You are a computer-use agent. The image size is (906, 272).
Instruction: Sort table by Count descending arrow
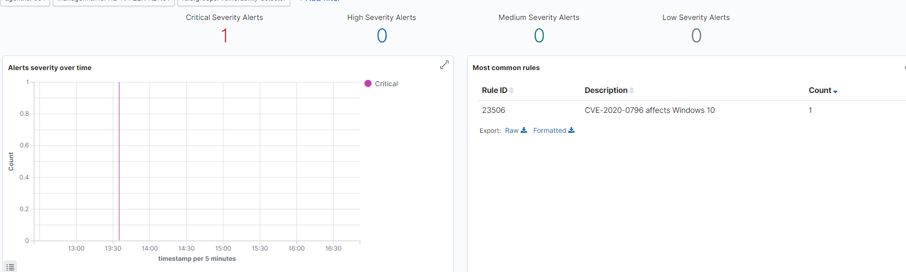[835, 91]
